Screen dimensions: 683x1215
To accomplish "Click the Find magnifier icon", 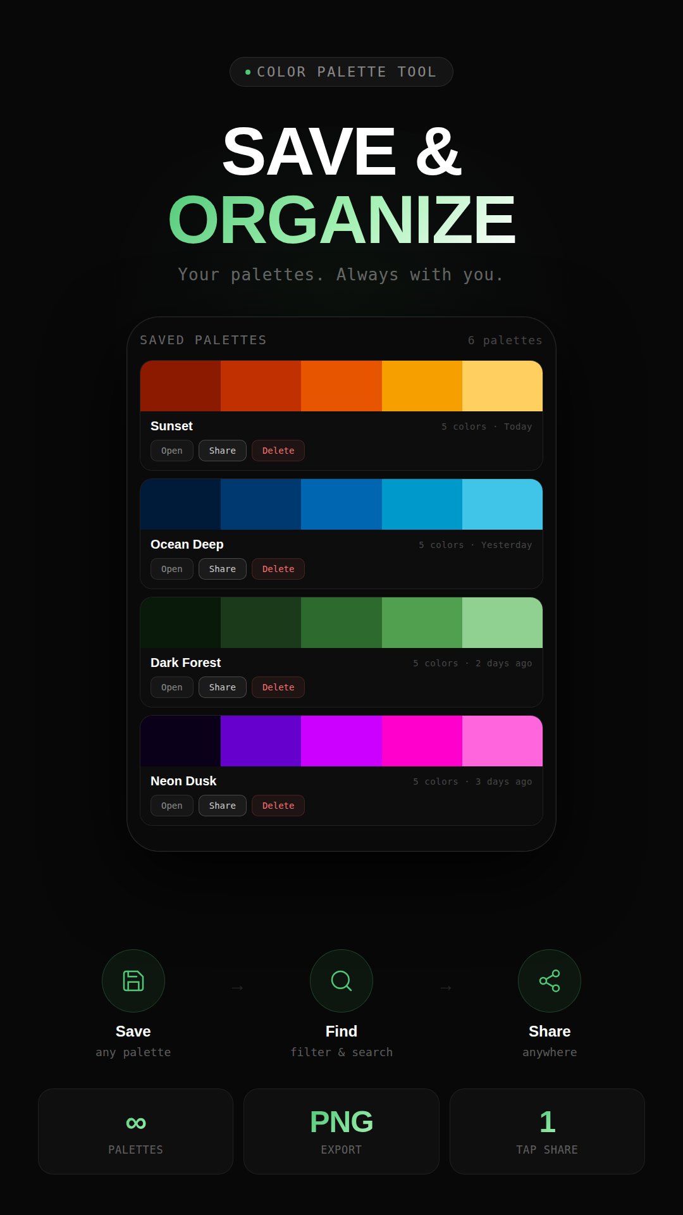I will click(341, 981).
